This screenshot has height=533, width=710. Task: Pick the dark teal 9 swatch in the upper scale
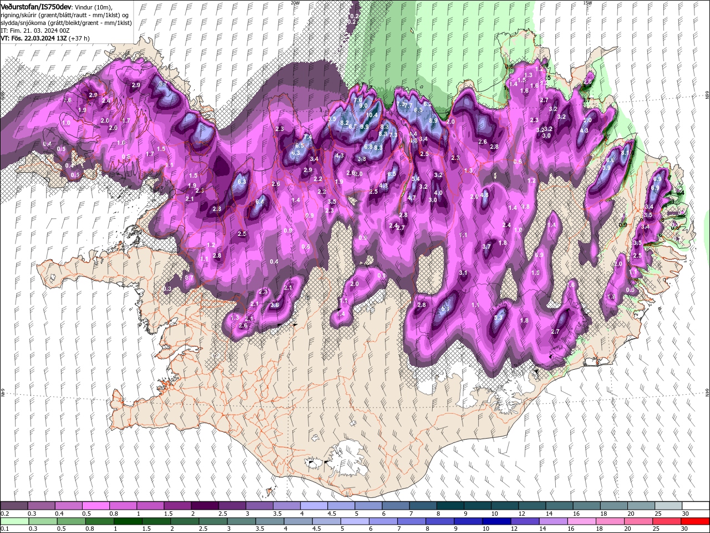pos(478,505)
